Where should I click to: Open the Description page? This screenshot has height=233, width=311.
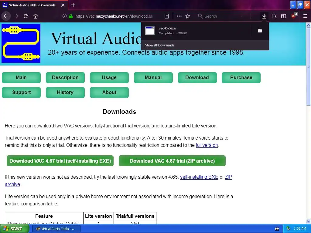(65, 77)
